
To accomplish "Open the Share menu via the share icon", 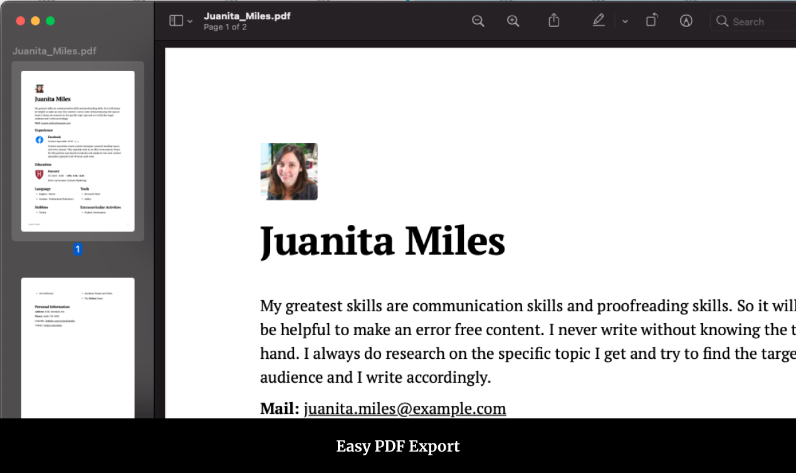I will pyautogui.click(x=553, y=20).
